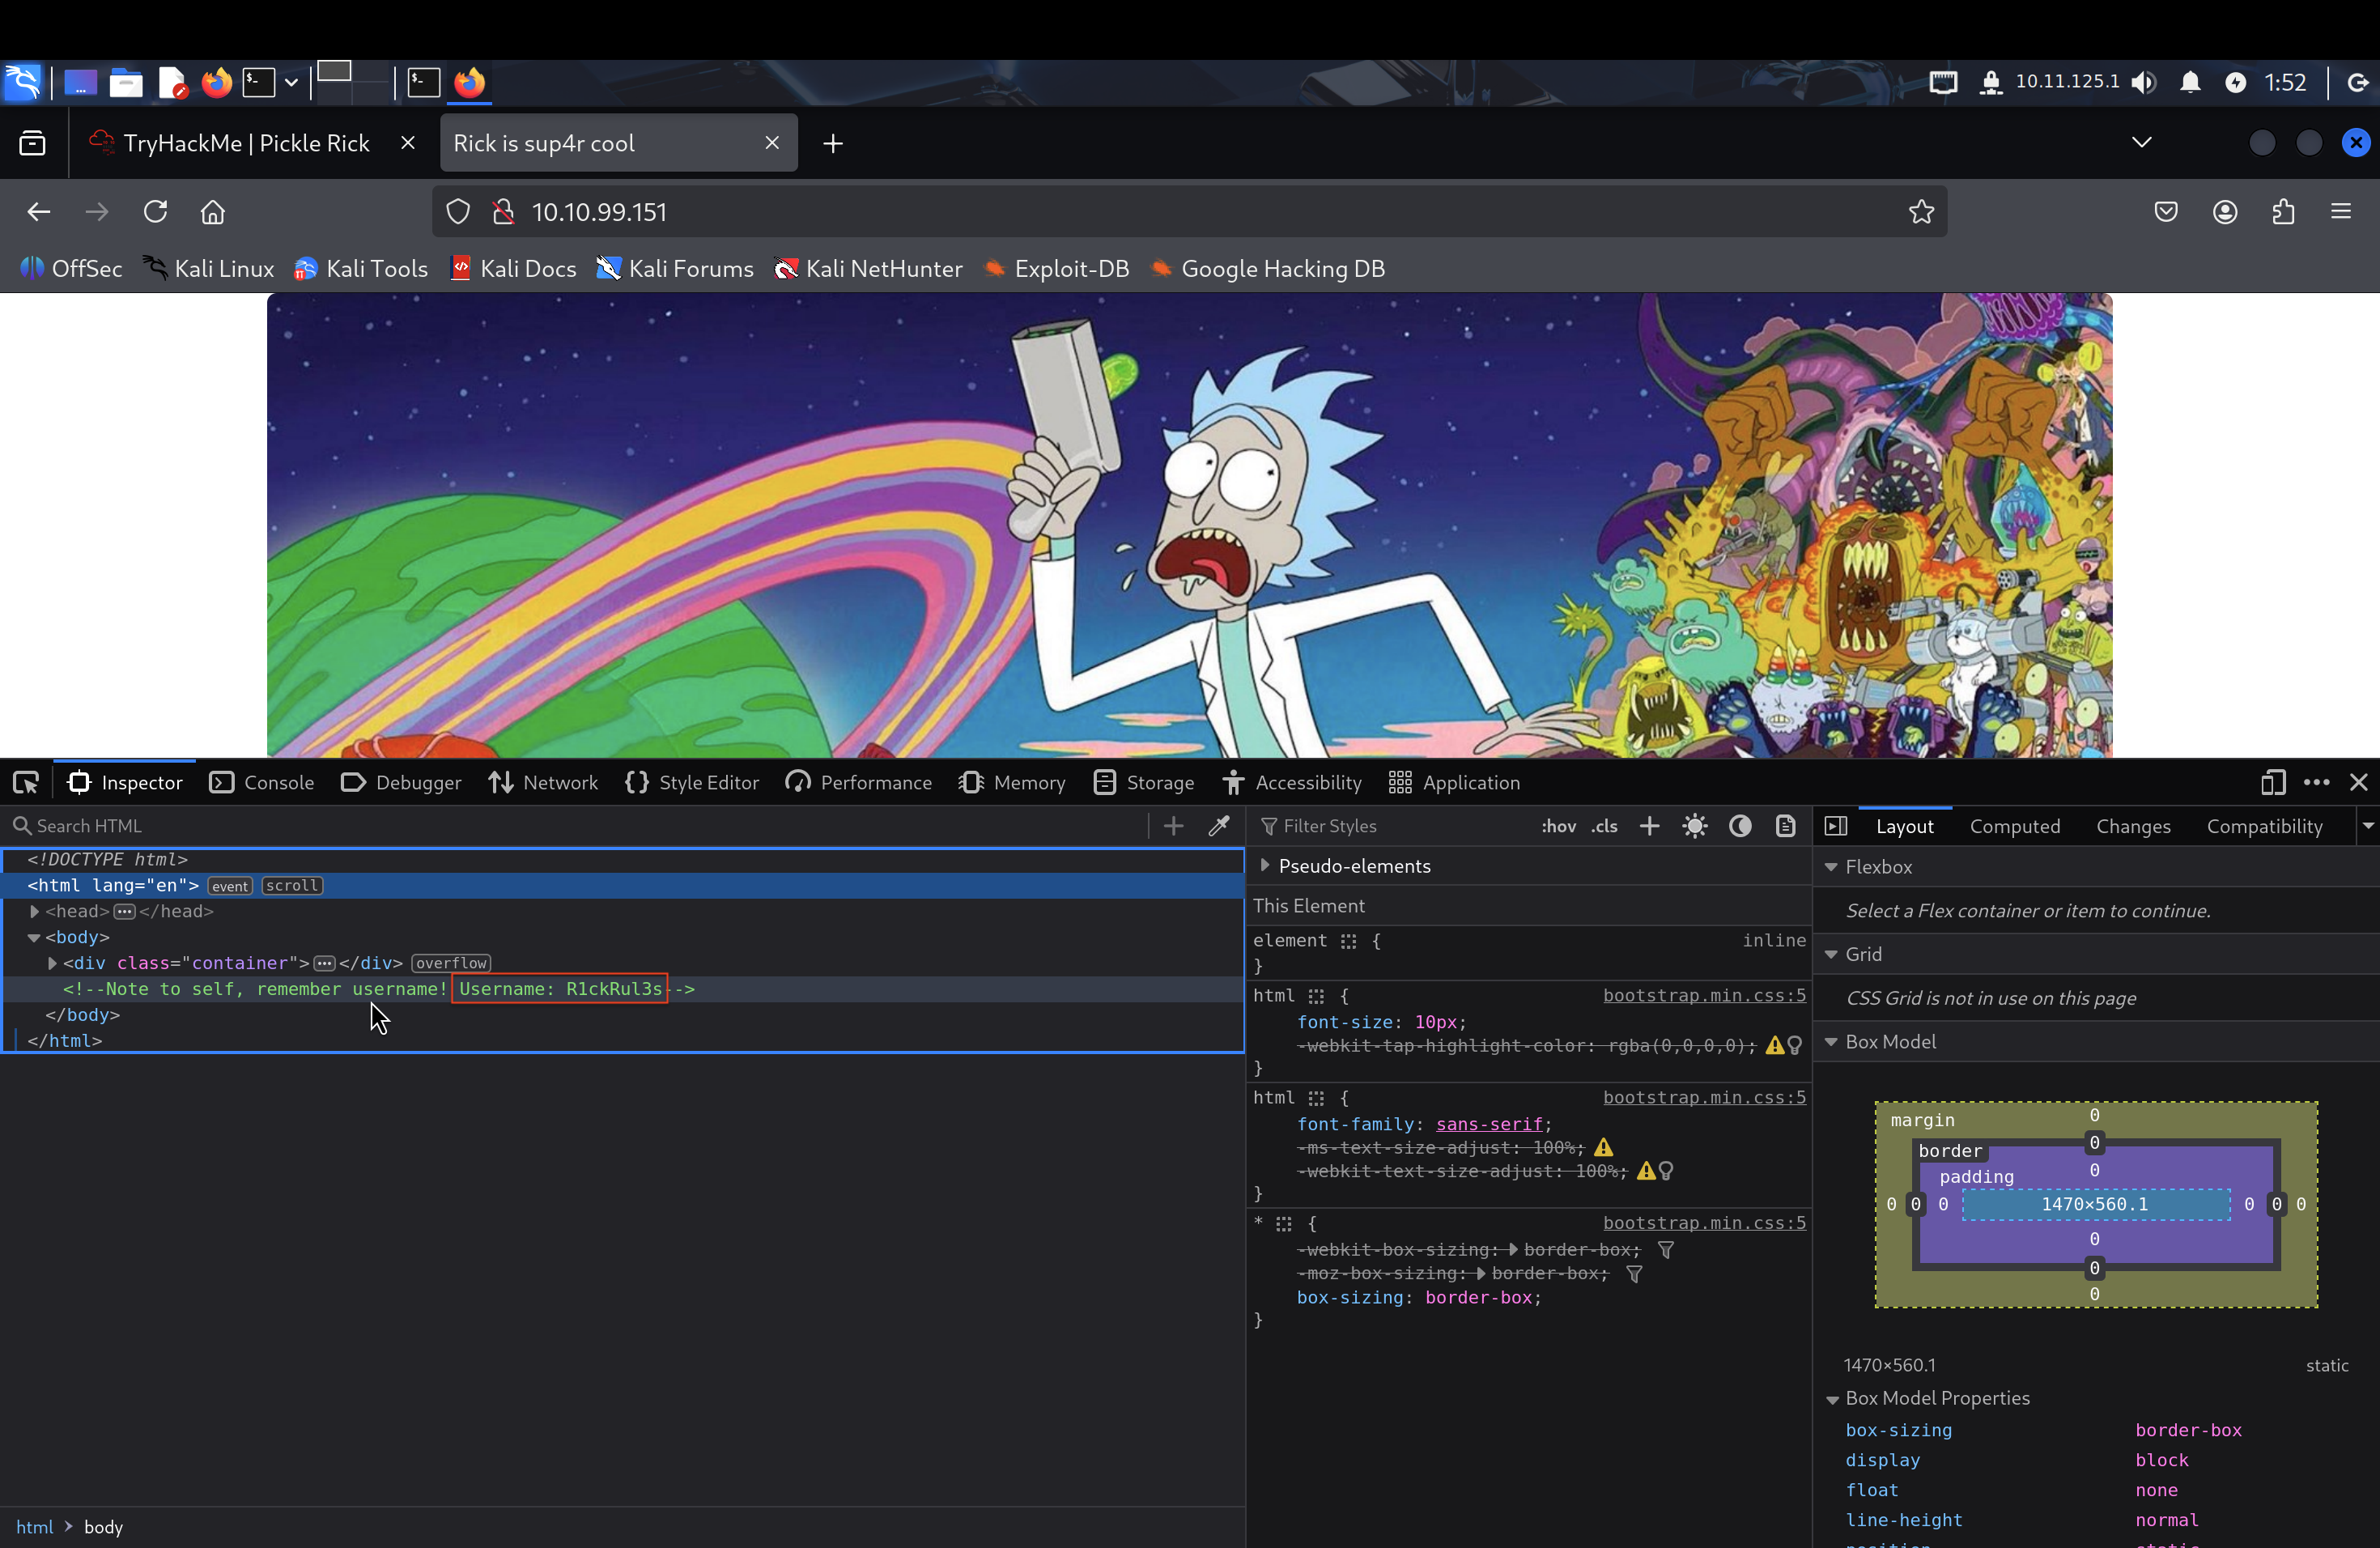Collapse the body element node
This screenshot has width=2380, height=1548.
(x=34, y=937)
